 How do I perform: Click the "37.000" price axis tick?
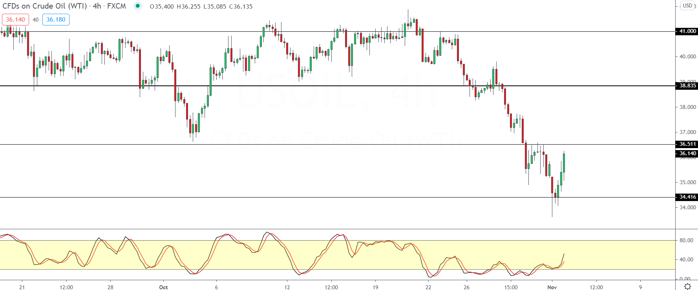pos(688,132)
